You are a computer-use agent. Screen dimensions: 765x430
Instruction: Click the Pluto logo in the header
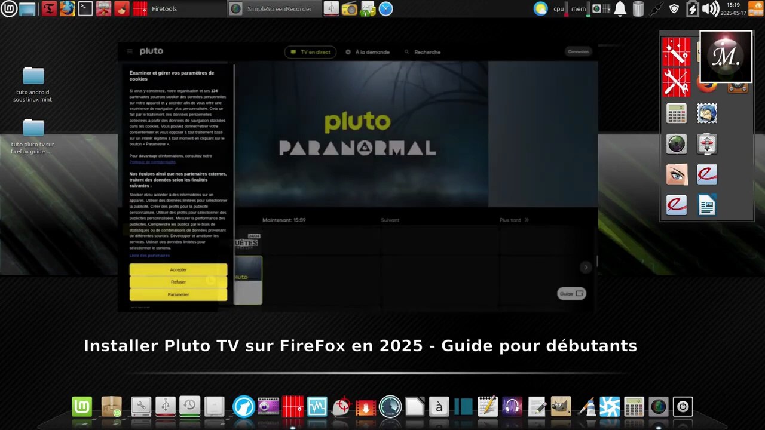tap(151, 51)
